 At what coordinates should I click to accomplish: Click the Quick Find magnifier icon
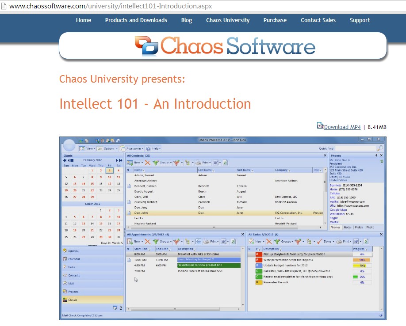pos(380,148)
